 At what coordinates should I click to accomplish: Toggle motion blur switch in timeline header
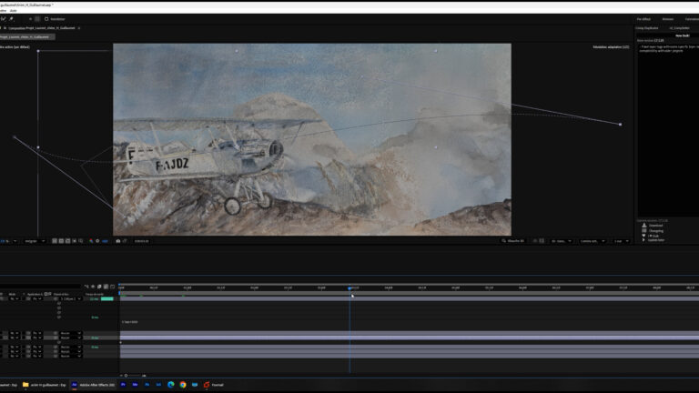[106, 287]
